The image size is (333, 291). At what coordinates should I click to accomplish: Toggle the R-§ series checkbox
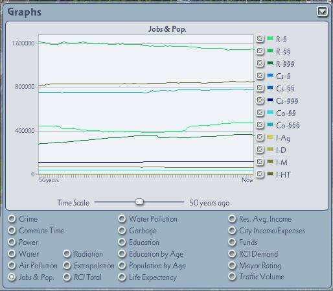pos(260,39)
